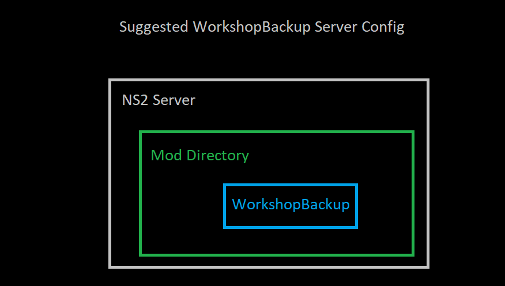The height and width of the screenshot is (286, 505).
Task: Click the "Suggested WorkshopBackup Server Config" title
Action: [x=261, y=27]
